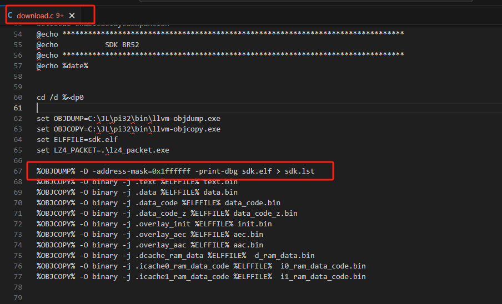Click 'sdk.lst' output filename
The image size is (502, 304).
click(300, 171)
